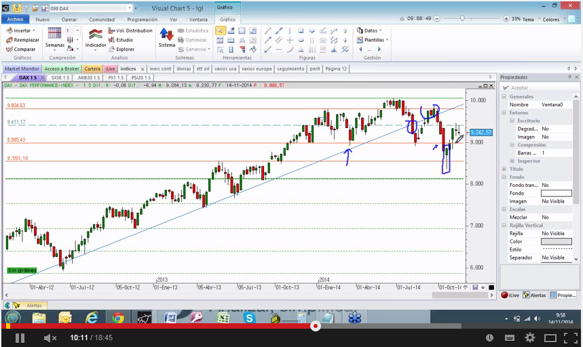Open the Plantillas dropdown menu

click(373, 40)
